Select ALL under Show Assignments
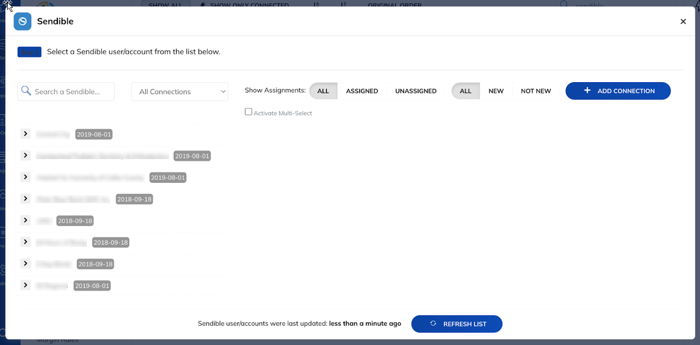The height and width of the screenshot is (345, 700). pyautogui.click(x=323, y=91)
